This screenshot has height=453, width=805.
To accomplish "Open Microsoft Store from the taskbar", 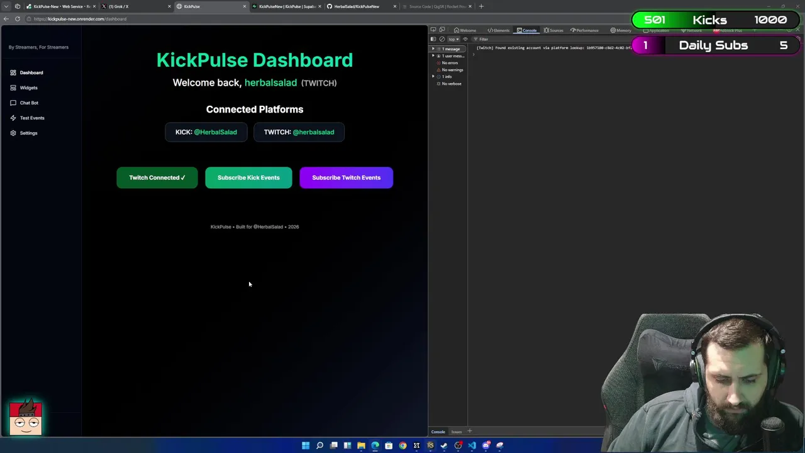I will point(389,445).
